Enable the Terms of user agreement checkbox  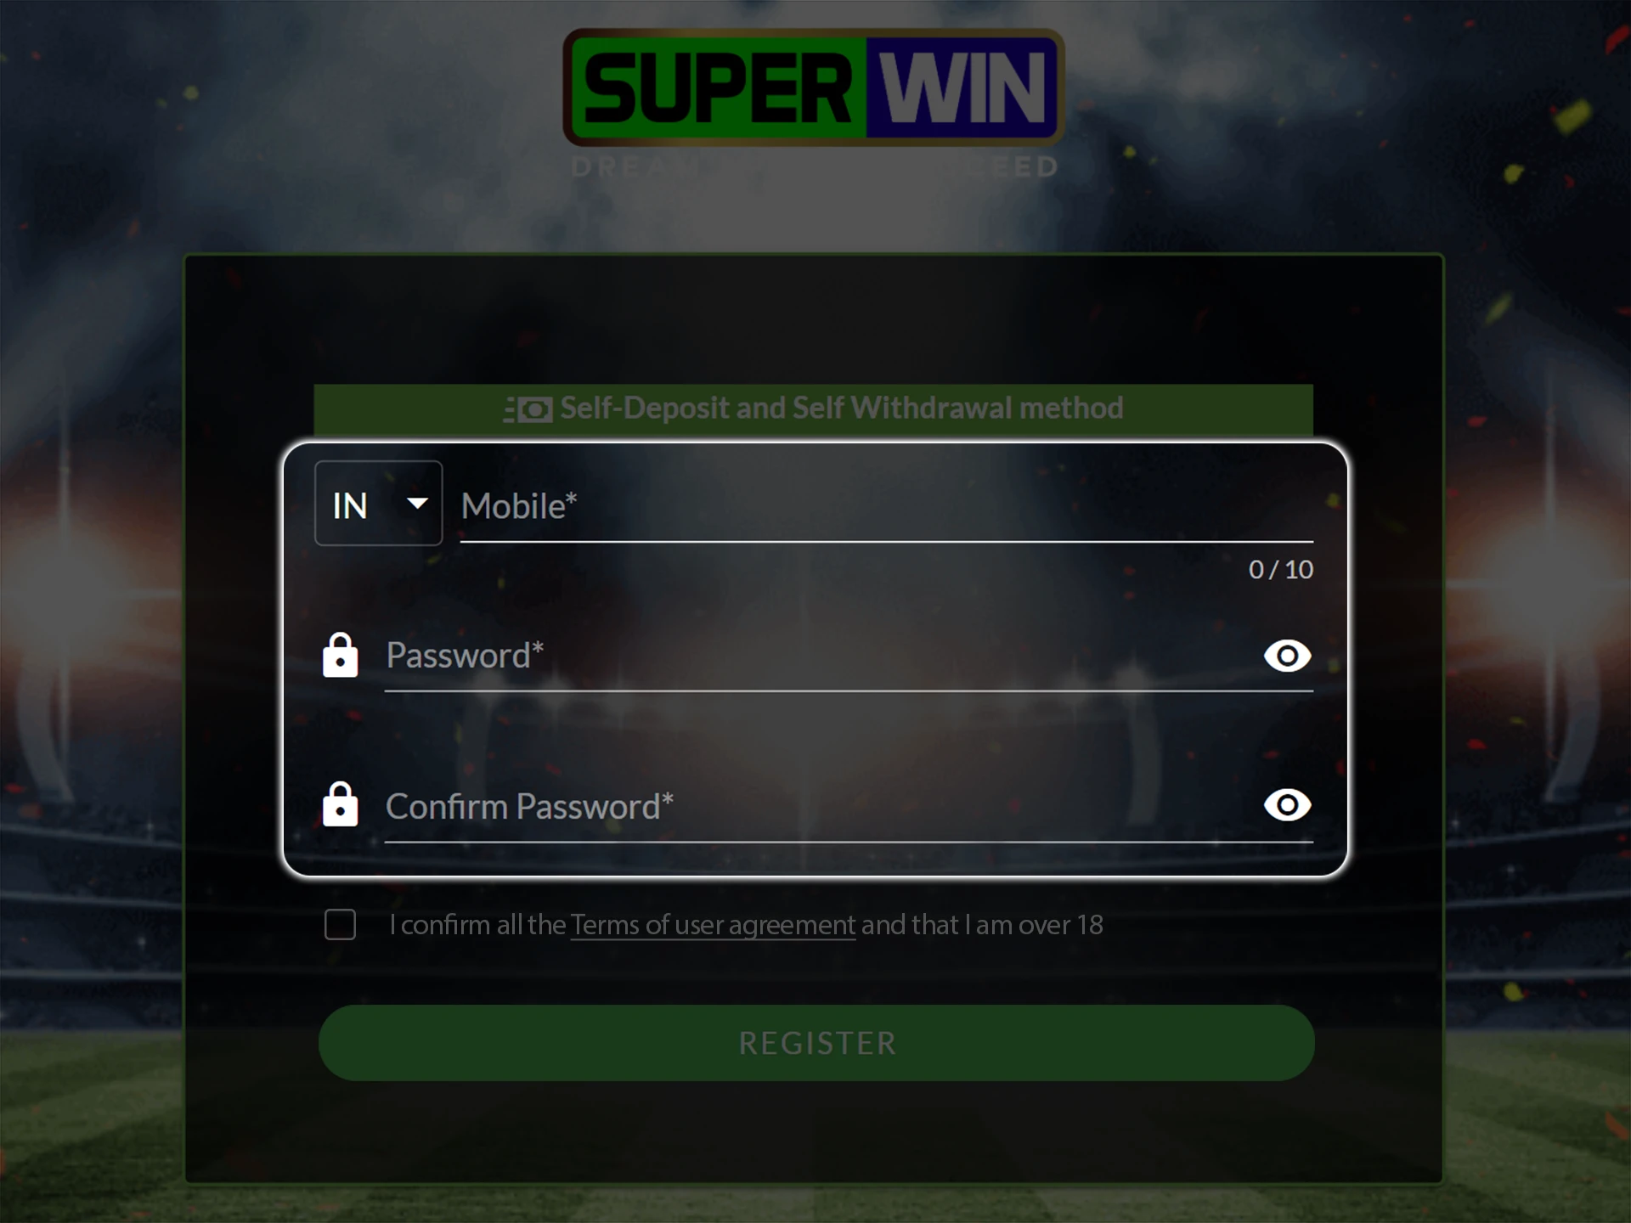[x=339, y=924]
